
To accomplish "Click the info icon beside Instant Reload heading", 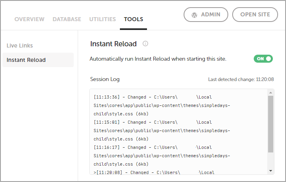I will tap(145, 44).
